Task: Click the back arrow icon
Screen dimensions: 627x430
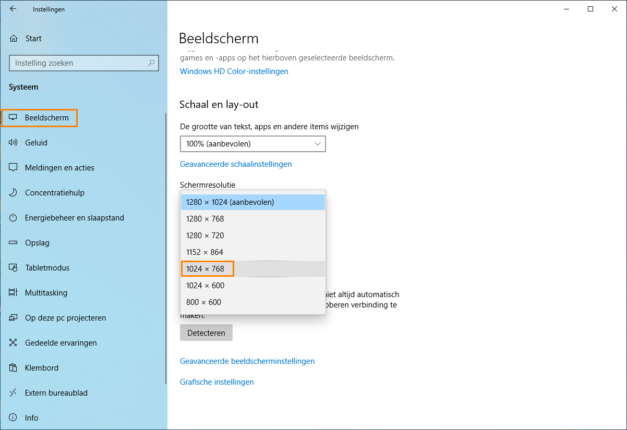Action: [x=13, y=9]
